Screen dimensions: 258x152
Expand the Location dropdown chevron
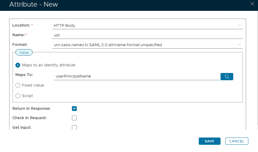point(240,25)
